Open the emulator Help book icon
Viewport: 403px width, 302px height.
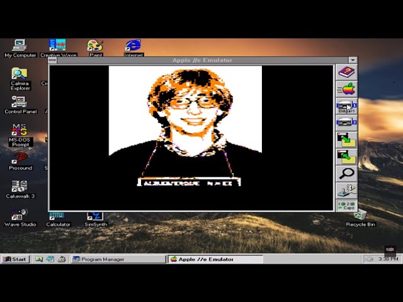coord(346,72)
